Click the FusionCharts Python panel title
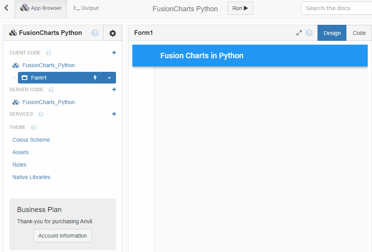372x252 pixels. tap(50, 33)
